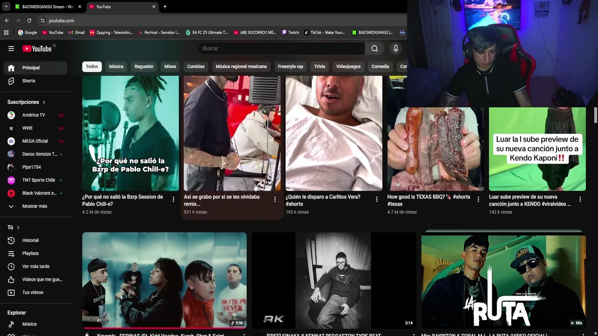Open Música under Explorar
Viewport: 598px width, 336px height.
click(x=36, y=324)
